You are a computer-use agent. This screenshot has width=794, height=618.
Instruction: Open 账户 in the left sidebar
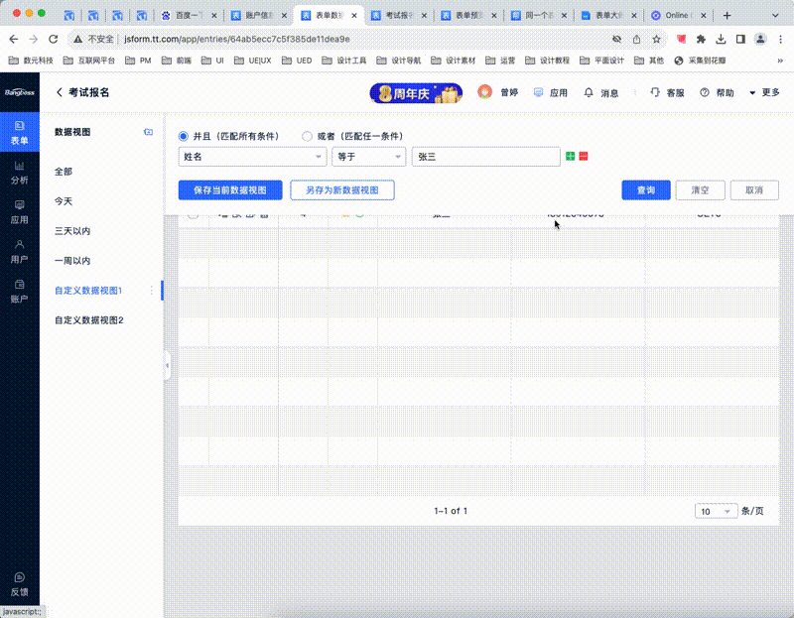19,290
